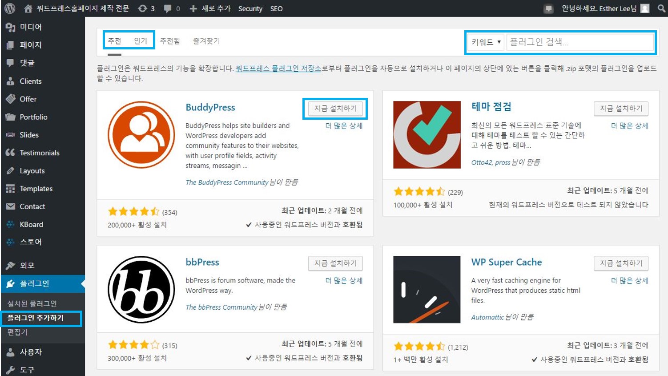
Task: Install the BuddyPress plugin now
Action: 335,109
